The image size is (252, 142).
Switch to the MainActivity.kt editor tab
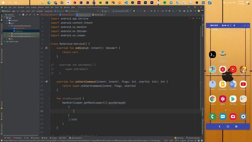(x=67, y=15)
